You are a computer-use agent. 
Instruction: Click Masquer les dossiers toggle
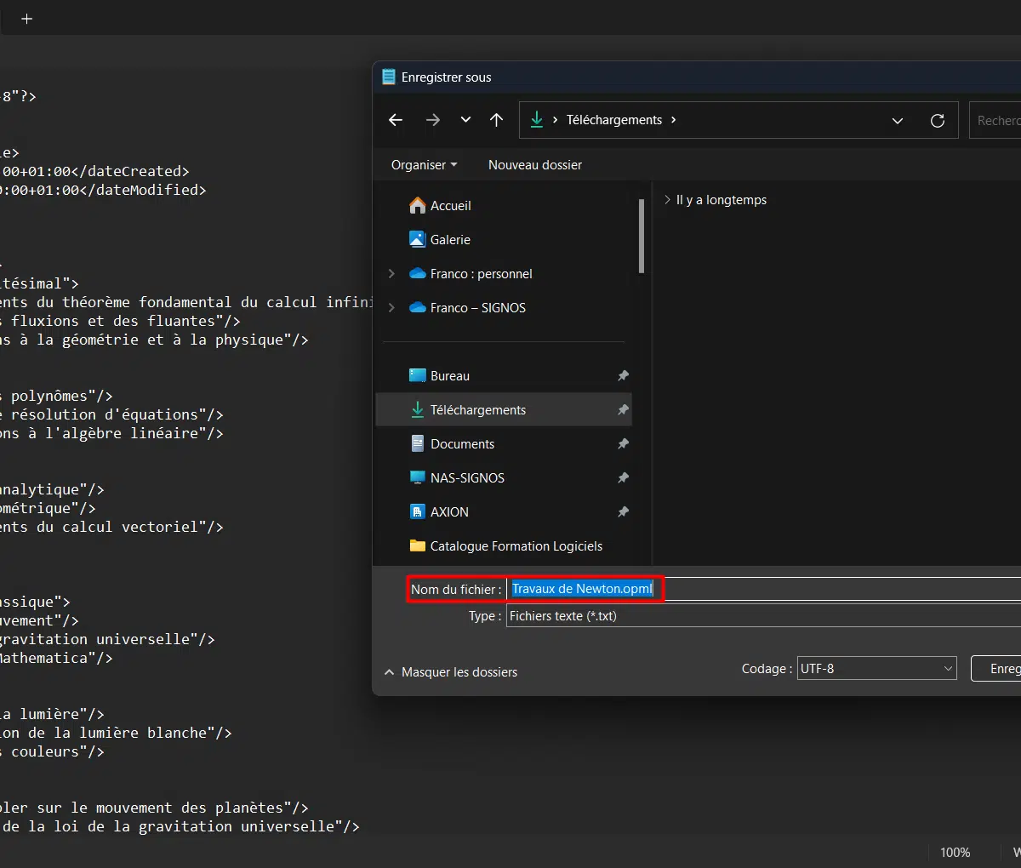pyautogui.click(x=451, y=672)
